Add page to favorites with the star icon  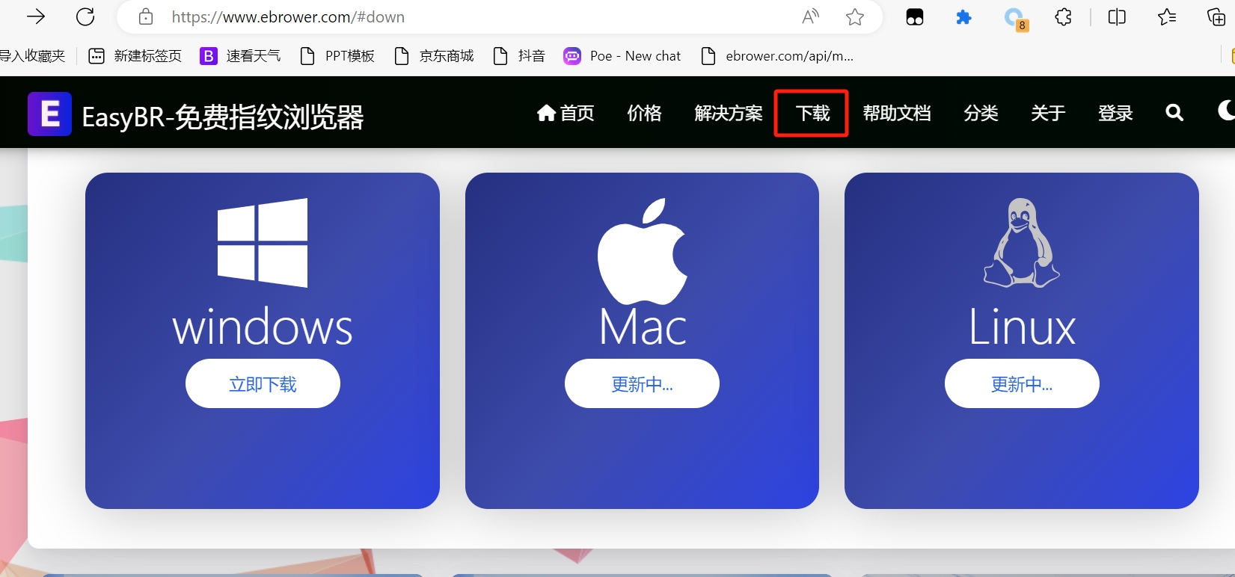coord(855,16)
